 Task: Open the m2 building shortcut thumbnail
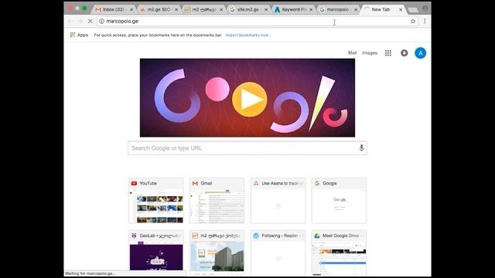217,253
